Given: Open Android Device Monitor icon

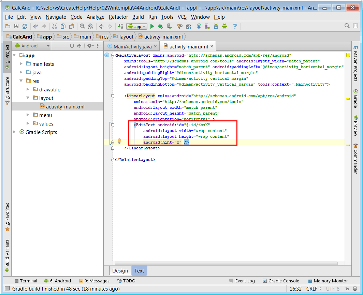Looking at the screenshot, I should [x=224, y=26].
